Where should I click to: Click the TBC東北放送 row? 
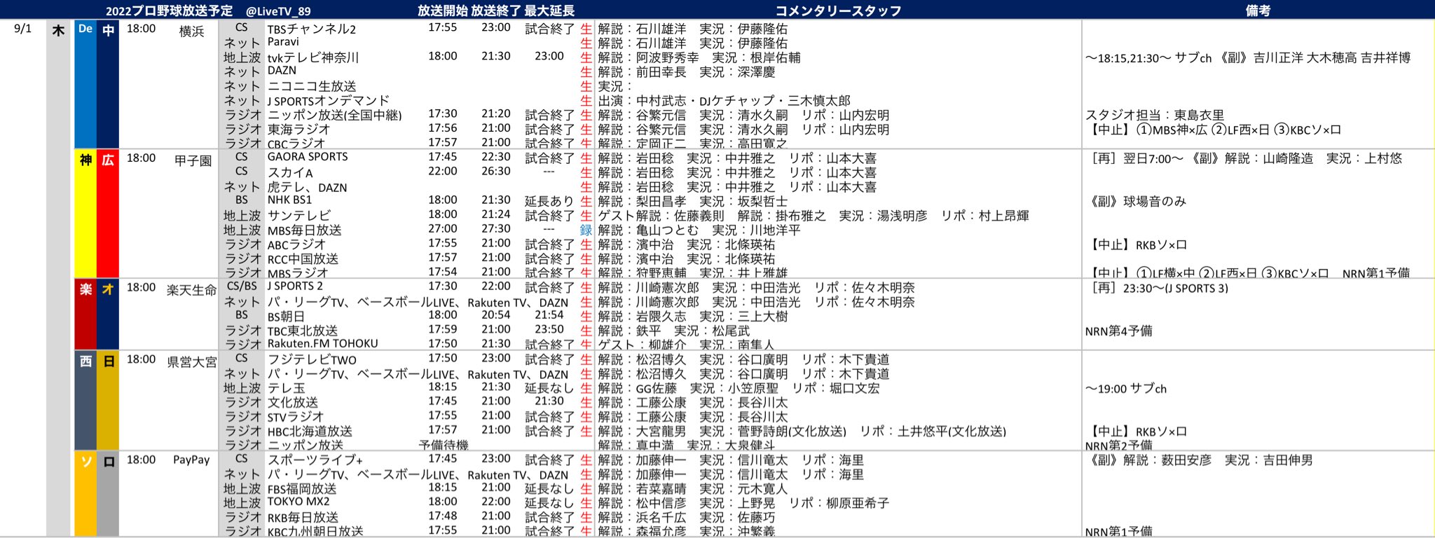tap(303, 331)
